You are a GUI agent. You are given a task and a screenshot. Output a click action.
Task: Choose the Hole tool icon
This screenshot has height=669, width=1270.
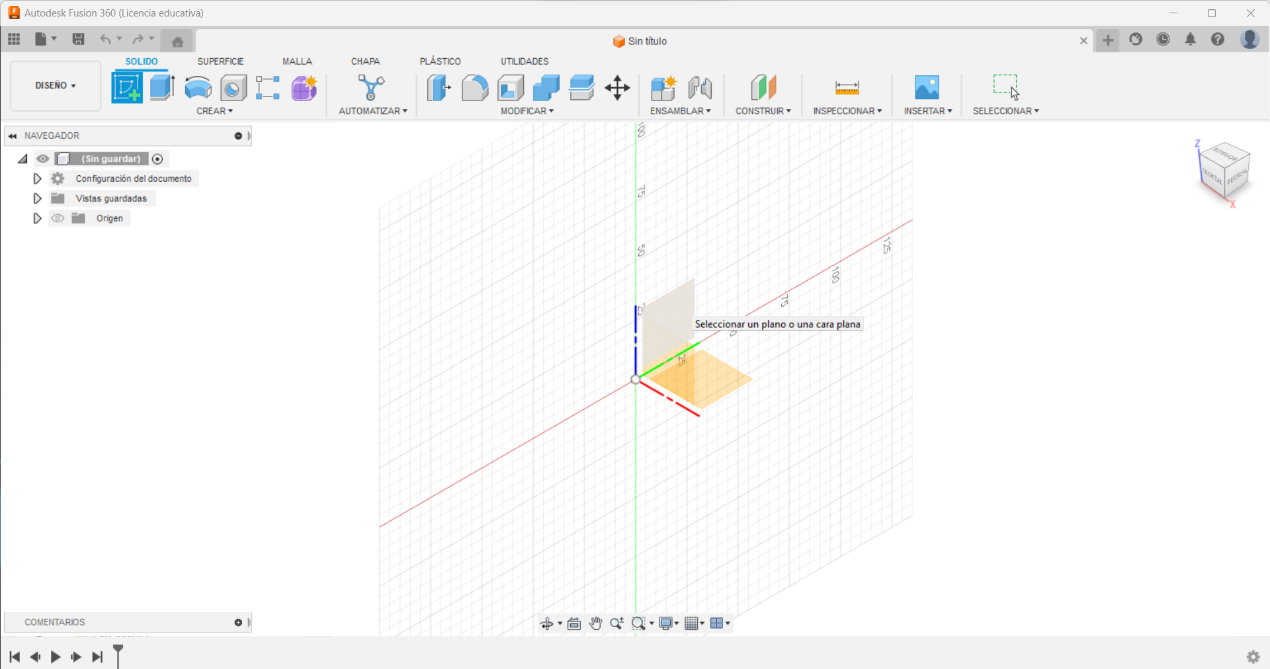(x=233, y=88)
